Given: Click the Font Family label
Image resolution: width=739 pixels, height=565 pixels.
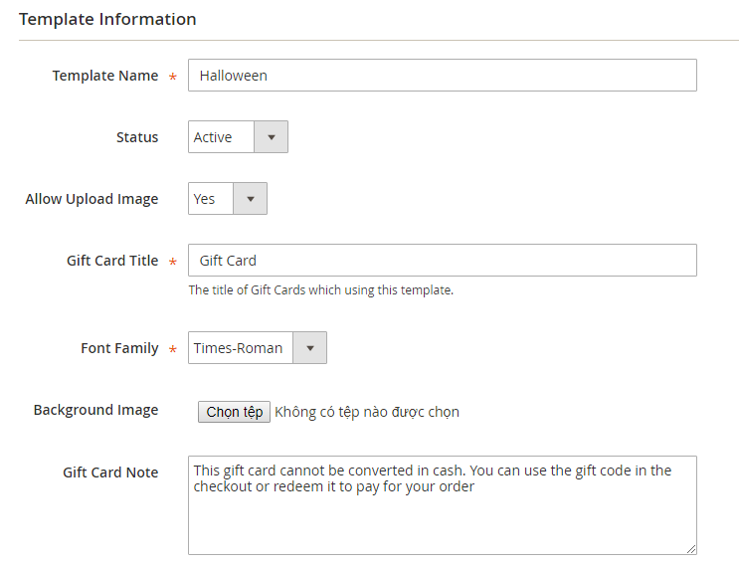Looking at the screenshot, I should pyautogui.click(x=119, y=348).
